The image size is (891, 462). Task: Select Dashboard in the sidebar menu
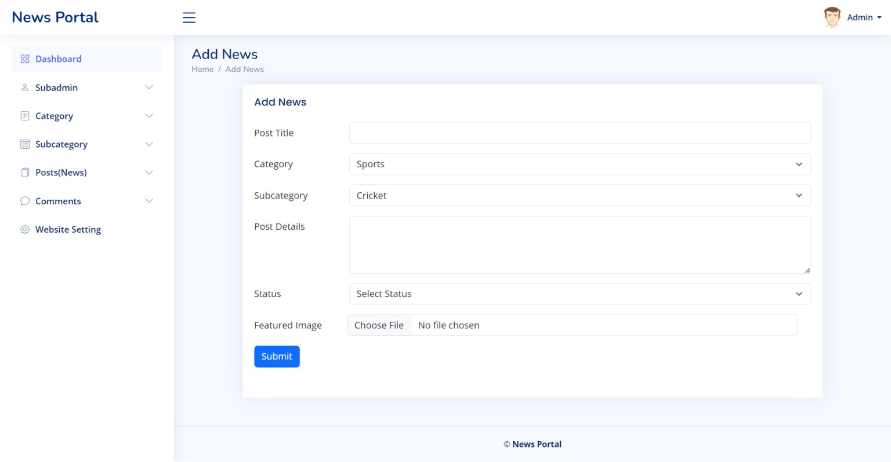point(58,58)
